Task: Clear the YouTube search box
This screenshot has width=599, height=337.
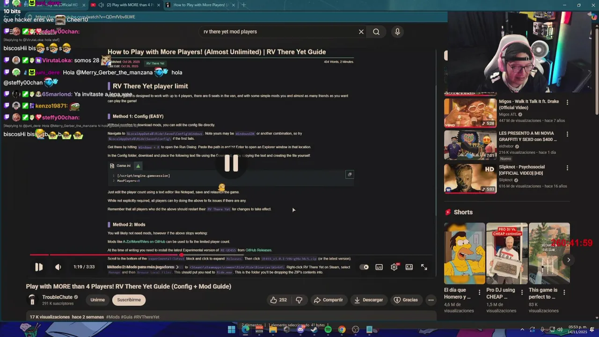Action: pyautogui.click(x=361, y=32)
